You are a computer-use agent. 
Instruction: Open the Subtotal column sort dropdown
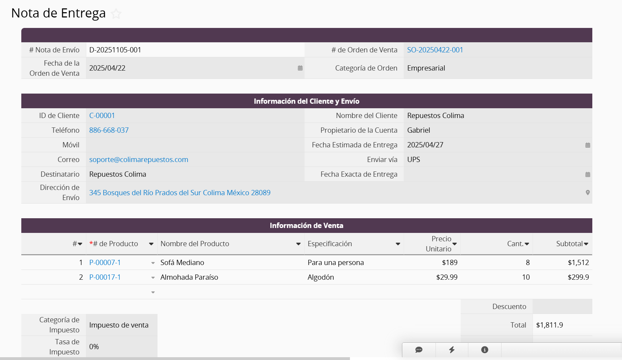586,244
